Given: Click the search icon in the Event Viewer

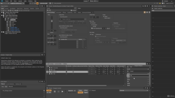Looking at the screenshot, I should (44, 91).
